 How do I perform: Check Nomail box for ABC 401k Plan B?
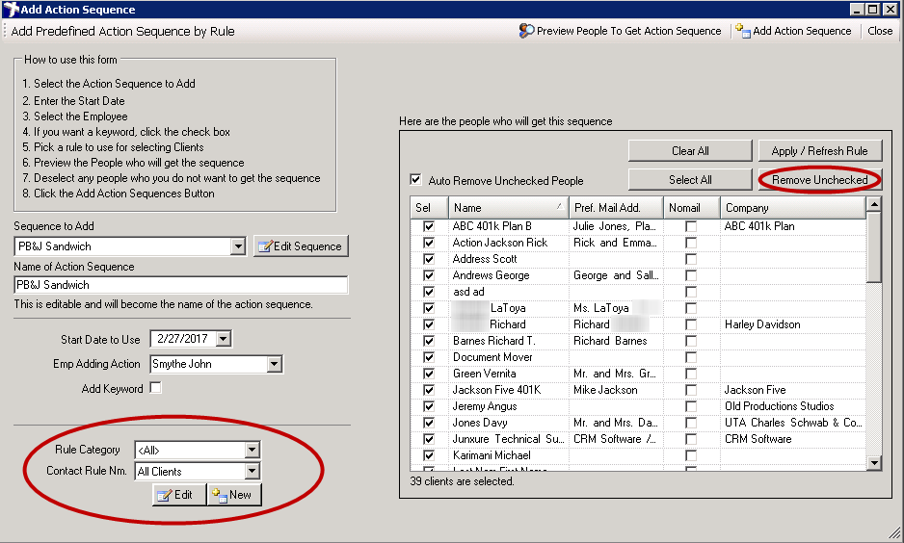click(691, 226)
